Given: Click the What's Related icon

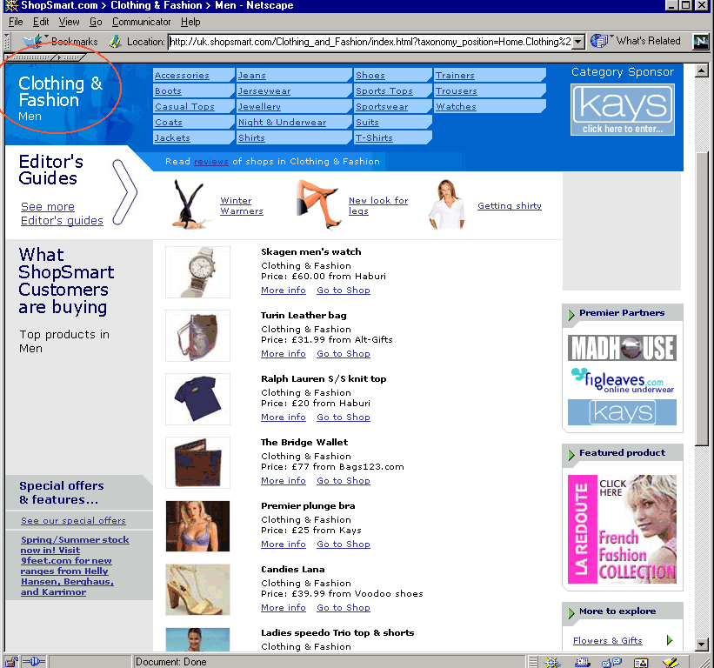Looking at the screenshot, I should (600, 41).
